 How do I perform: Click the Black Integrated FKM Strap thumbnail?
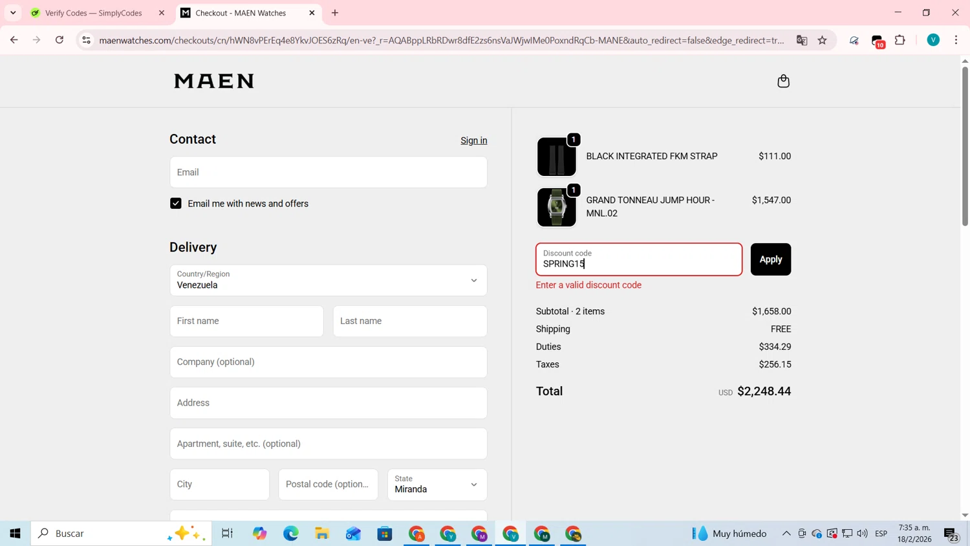(556, 157)
